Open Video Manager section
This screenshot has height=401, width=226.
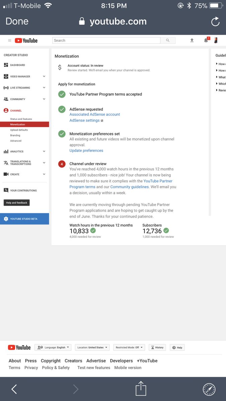click(x=20, y=77)
